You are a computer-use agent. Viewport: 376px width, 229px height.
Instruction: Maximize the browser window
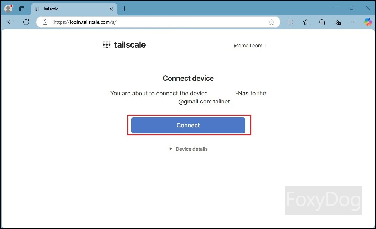[x=351, y=8]
